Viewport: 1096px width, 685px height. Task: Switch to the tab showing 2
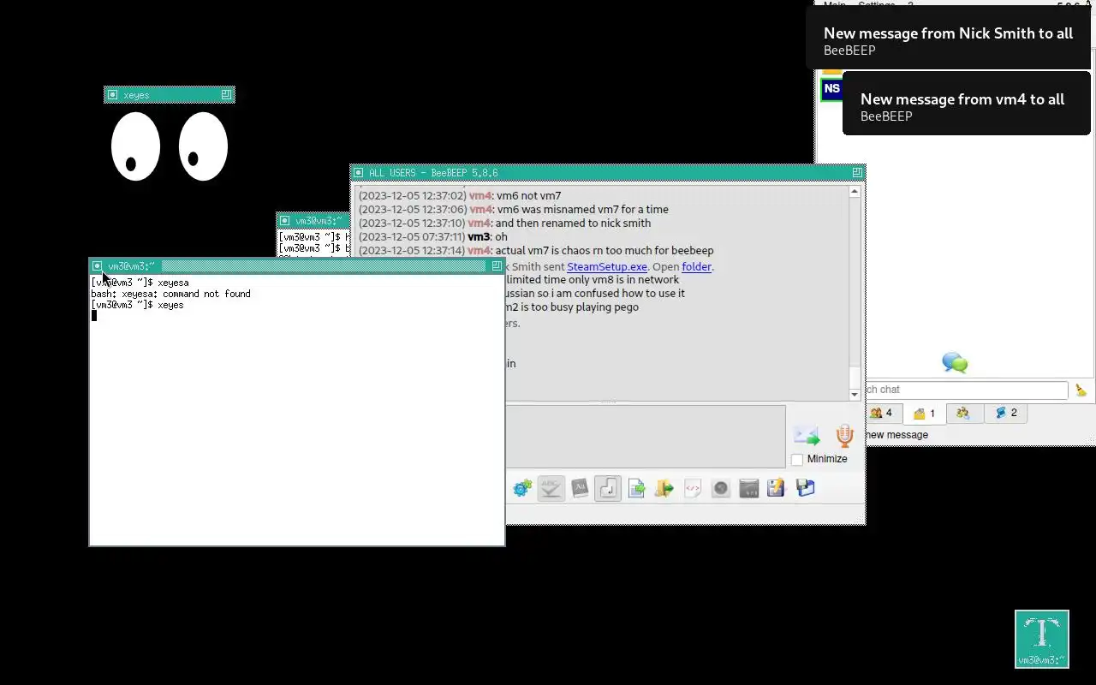coord(1005,414)
